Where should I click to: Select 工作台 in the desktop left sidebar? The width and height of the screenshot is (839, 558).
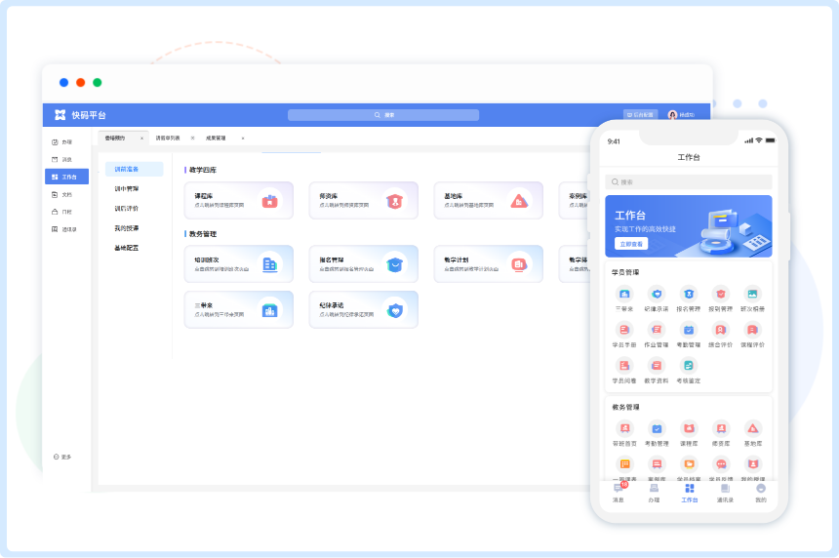(x=66, y=177)
